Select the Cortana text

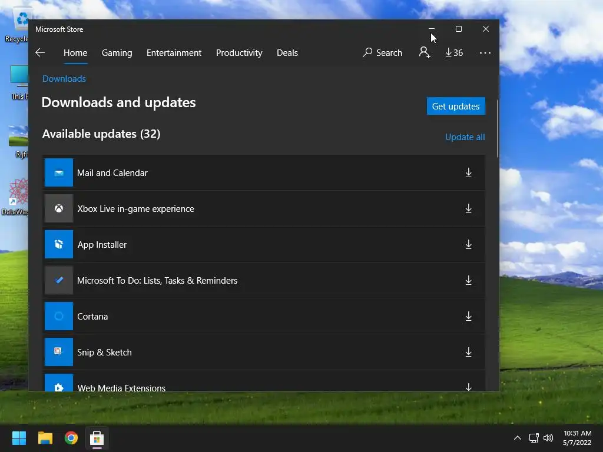tap(92, 316)
